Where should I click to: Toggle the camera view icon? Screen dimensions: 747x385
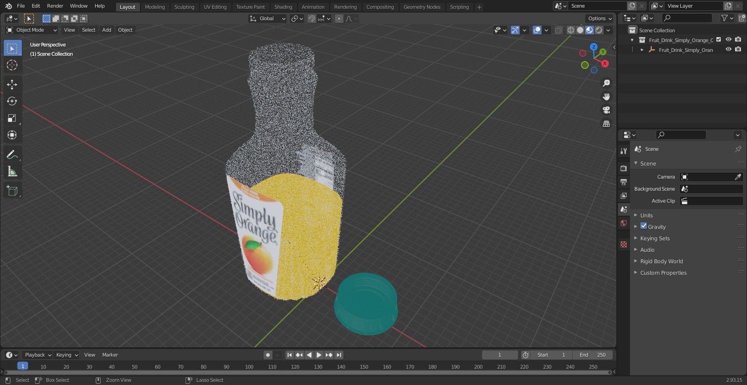(606, 110)
